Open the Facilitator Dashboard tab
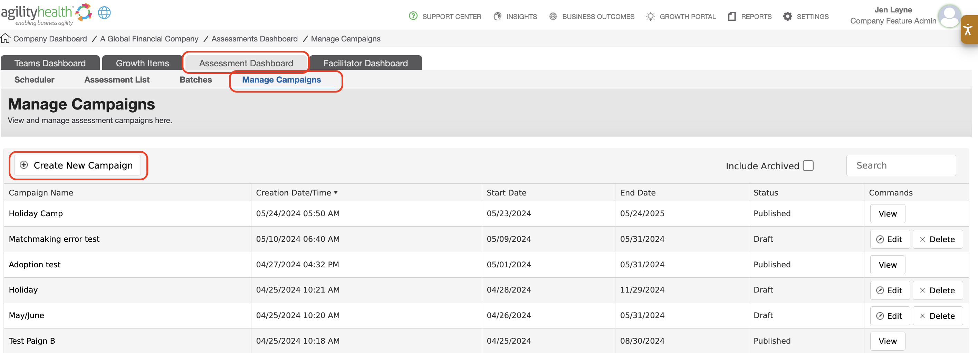Viewport: 978px width, 353px height. [365, 63]
